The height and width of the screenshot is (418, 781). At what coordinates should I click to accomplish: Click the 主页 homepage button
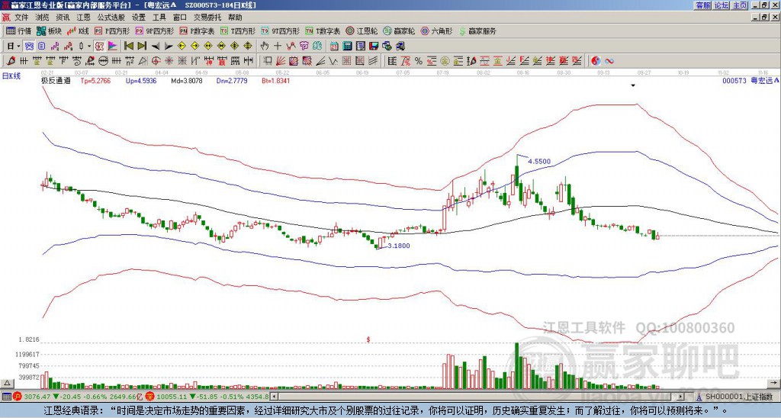(740, 5)
